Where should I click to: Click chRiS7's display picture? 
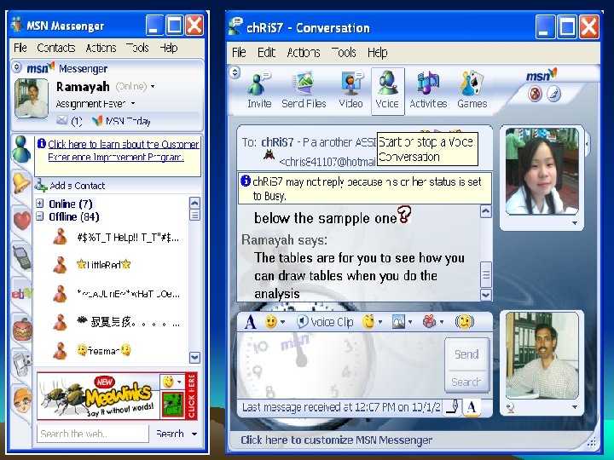pos(542,171)
